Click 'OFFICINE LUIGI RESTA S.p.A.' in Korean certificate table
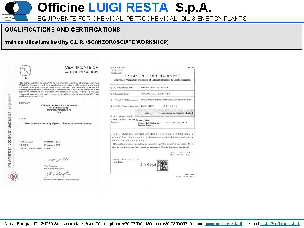The height and width of the screenshot is (228, 304). point(156,94)
